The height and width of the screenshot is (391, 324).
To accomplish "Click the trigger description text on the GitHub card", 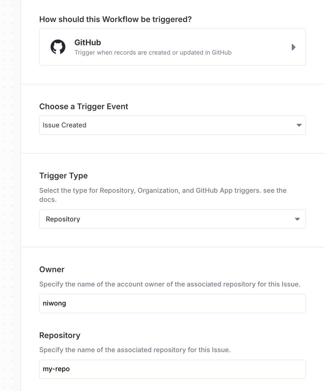I will point(153,52).
